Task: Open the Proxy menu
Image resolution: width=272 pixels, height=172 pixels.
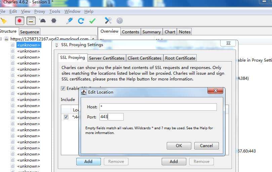Action: [39, 11]
